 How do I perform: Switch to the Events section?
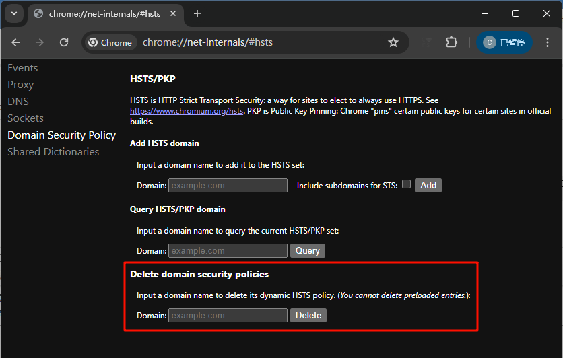tap(22, 68)
